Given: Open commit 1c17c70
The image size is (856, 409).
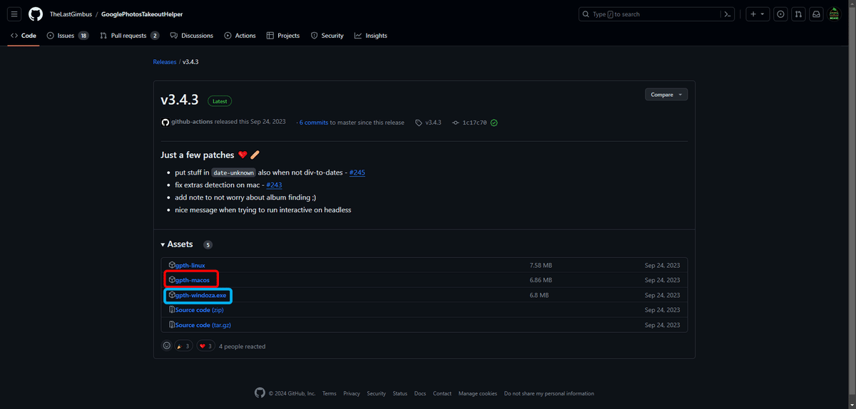Looking at the screenshot, I should pos(474,123).
